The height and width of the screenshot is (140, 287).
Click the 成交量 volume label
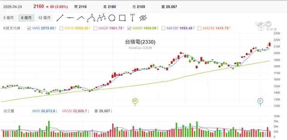pyautogui.click(x=9, y=111)
